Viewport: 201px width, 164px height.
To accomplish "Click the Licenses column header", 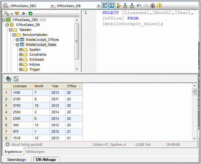I will [x=20, y=86].
